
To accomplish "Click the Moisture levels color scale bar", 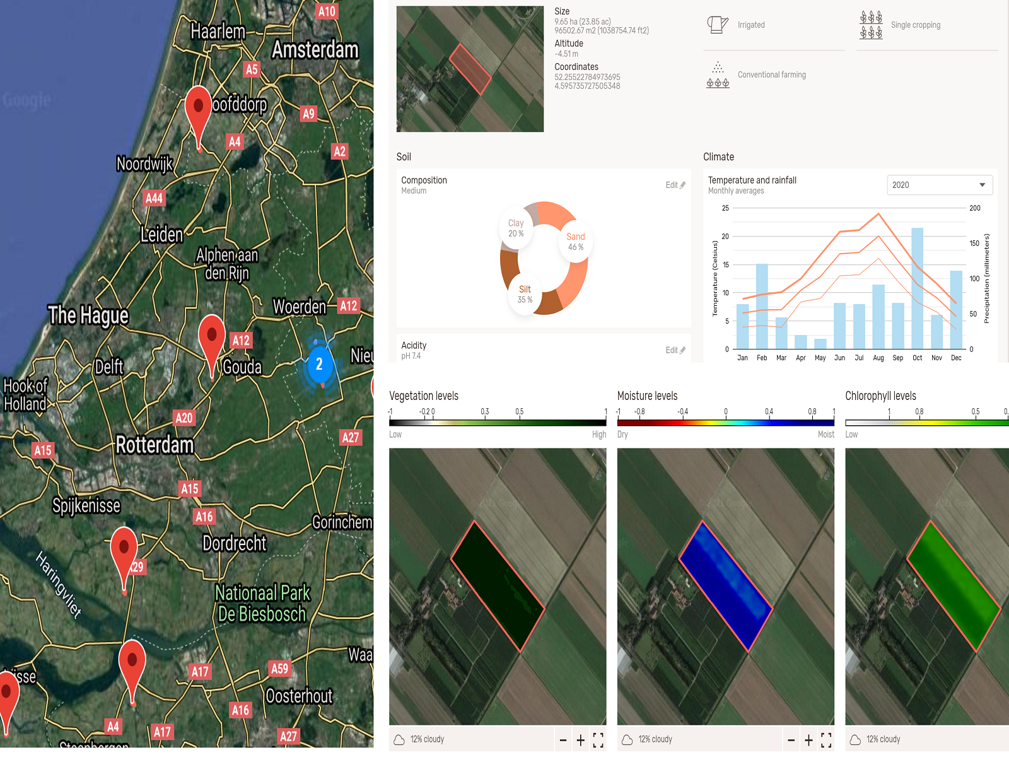I will tap(726, 423).
